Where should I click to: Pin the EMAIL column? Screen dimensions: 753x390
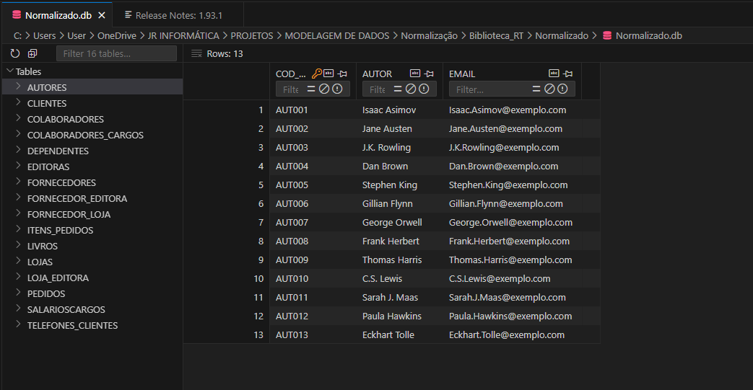[568, 74]
